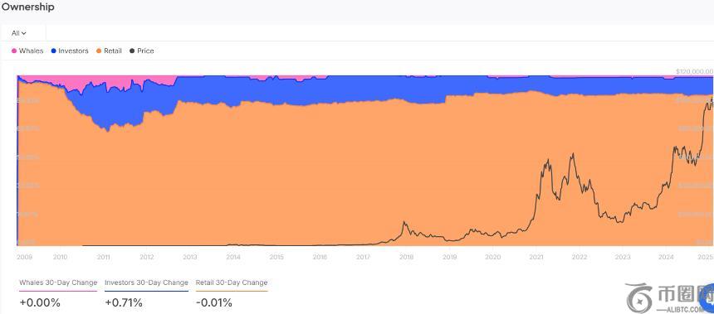714x314 pixels.
Task: Click the 2018 x-axis year label
Action: click(406, 257)
